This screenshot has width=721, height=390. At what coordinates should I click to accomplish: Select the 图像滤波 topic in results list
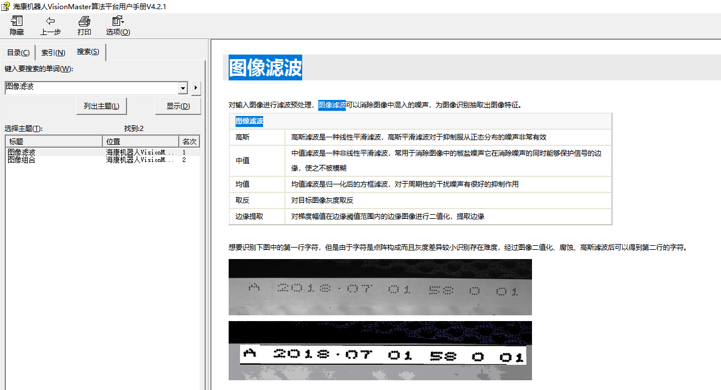[22, 153]
